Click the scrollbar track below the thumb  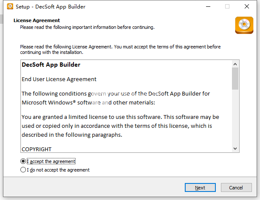pos(235,117)
